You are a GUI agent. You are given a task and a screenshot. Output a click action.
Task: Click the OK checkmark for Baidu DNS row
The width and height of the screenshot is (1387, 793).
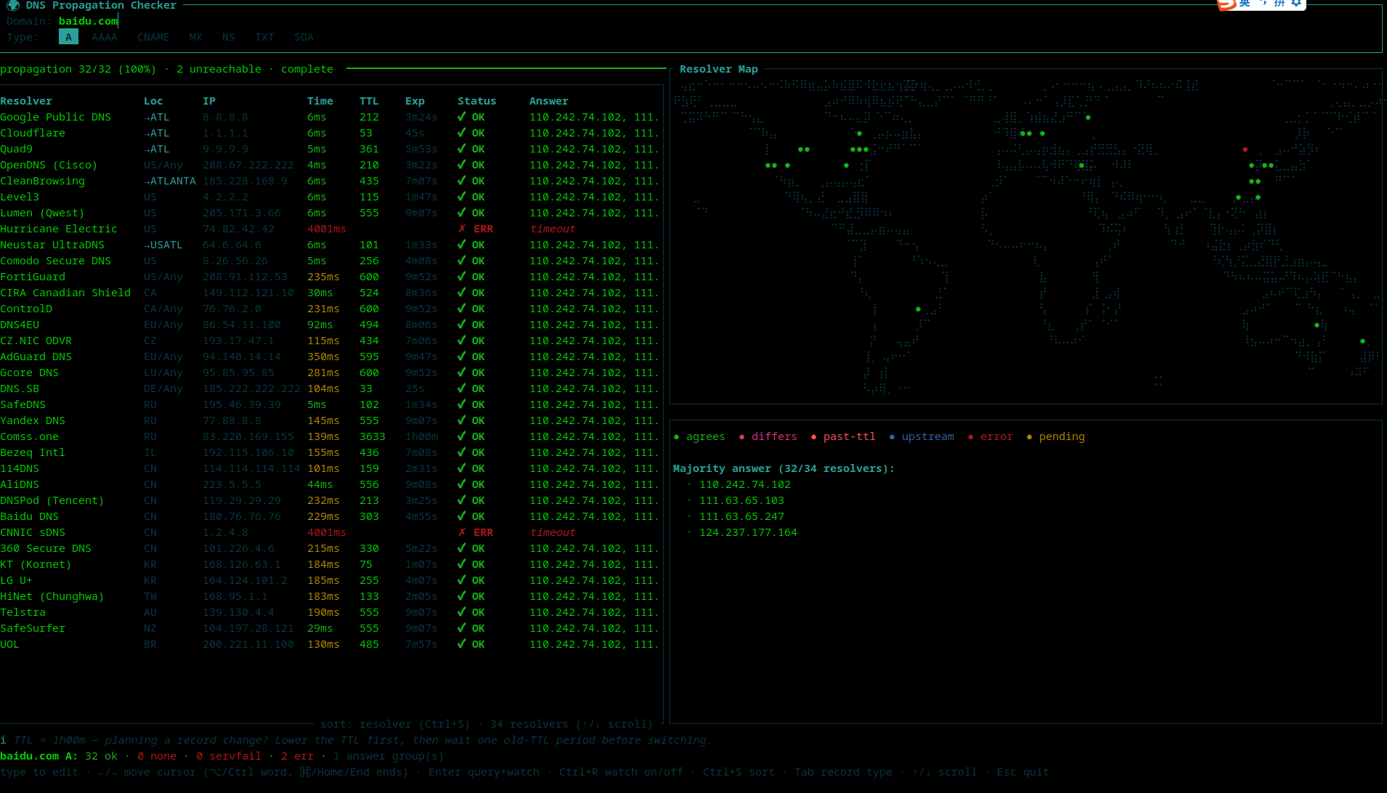click(462, 516)
